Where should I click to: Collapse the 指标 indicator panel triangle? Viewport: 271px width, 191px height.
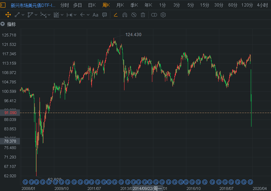(3, 24)
